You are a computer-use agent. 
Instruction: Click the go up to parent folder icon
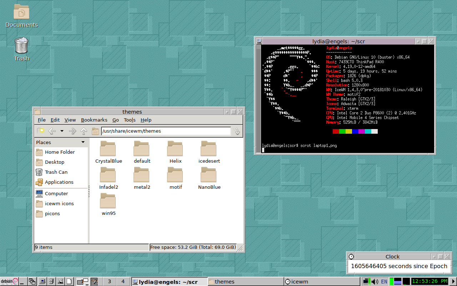(x=84, y=131)
